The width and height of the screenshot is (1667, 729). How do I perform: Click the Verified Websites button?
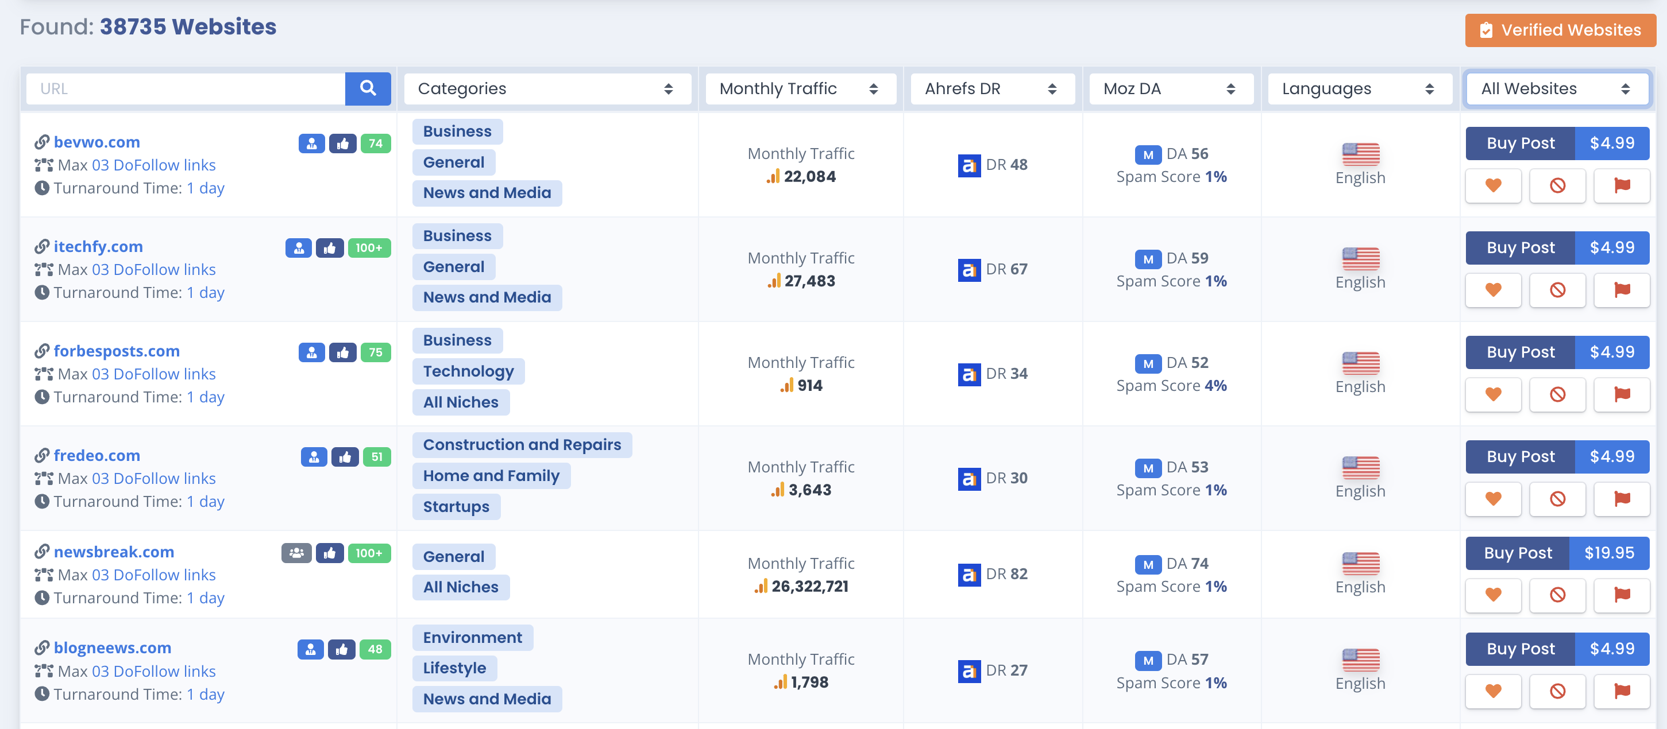tap(1560, 30)
